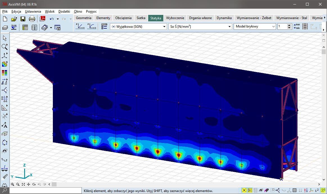This screenshot has width=327, height=194.
Task: Click the table browser icon in toolbar
Action: coord(25,27)
